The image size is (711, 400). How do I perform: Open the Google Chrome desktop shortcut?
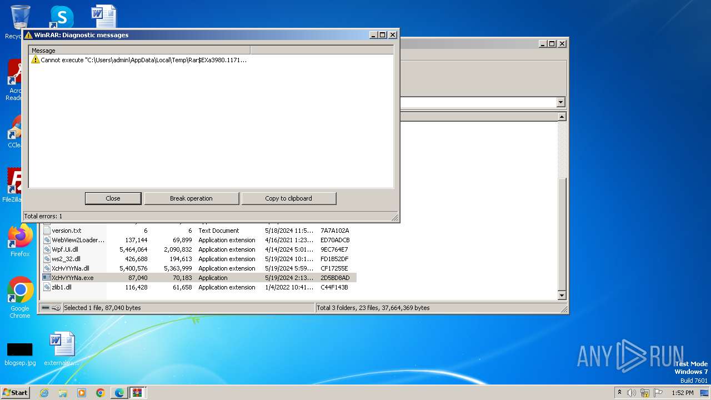click(20, 298)
